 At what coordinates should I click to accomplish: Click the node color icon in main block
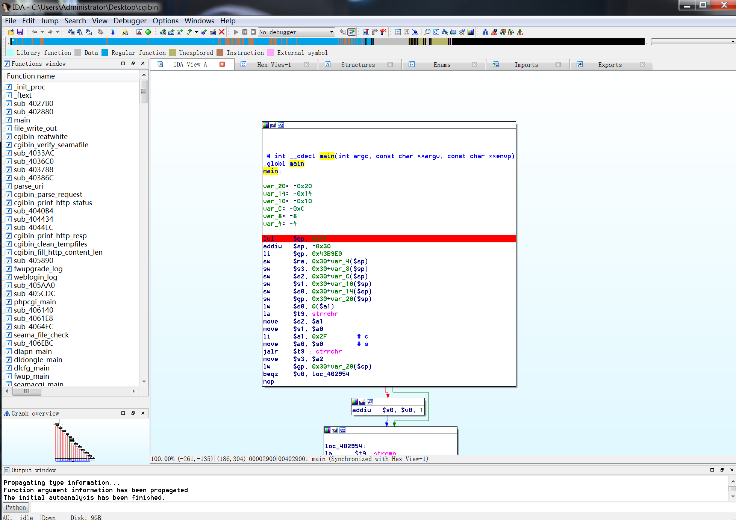(x=266, y=125)
